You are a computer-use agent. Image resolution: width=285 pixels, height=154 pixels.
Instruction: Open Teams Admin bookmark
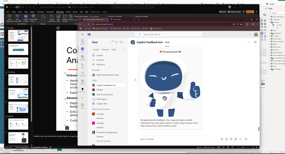point(116,29)
